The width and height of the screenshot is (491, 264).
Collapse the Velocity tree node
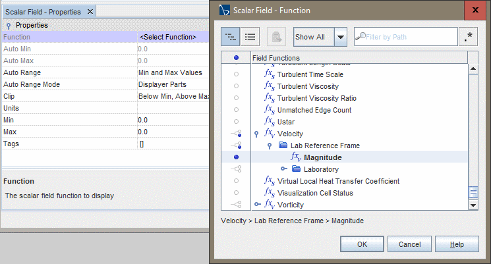pyautogui.click(x=256, y=134)
